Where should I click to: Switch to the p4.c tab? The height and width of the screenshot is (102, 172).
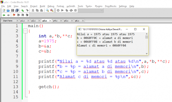55,21
